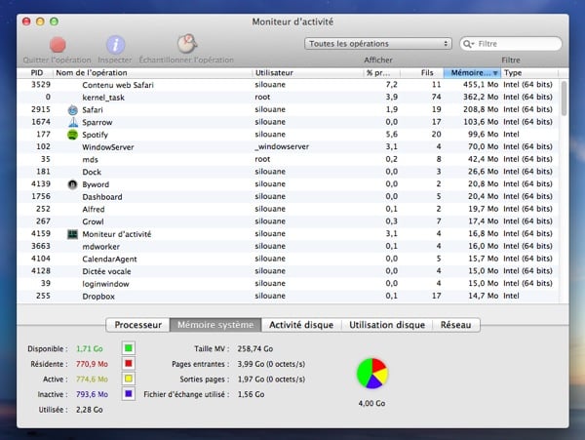Select the loginwindow process

pos(288,284)
